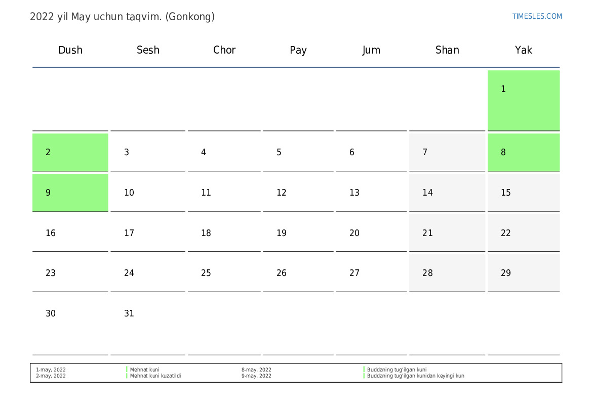Click the Dush weekday header
Image resolution: width=592 pixels, height=418 pixels.
70,50
